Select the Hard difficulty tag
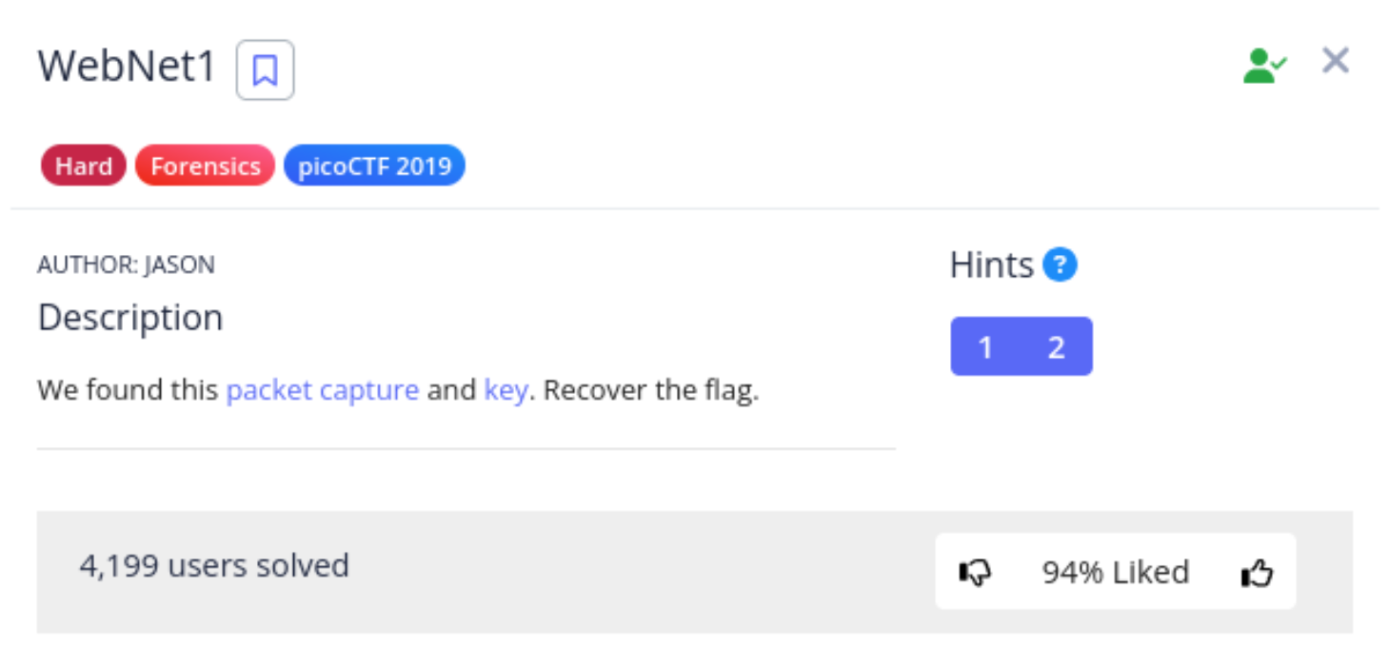This screenshot has width=1388, height=647. 84,166
